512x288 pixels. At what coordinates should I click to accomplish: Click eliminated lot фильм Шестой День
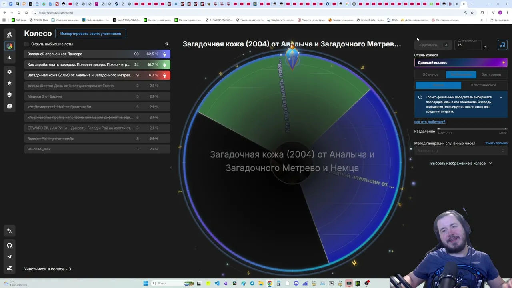click(x=97, y=86)
